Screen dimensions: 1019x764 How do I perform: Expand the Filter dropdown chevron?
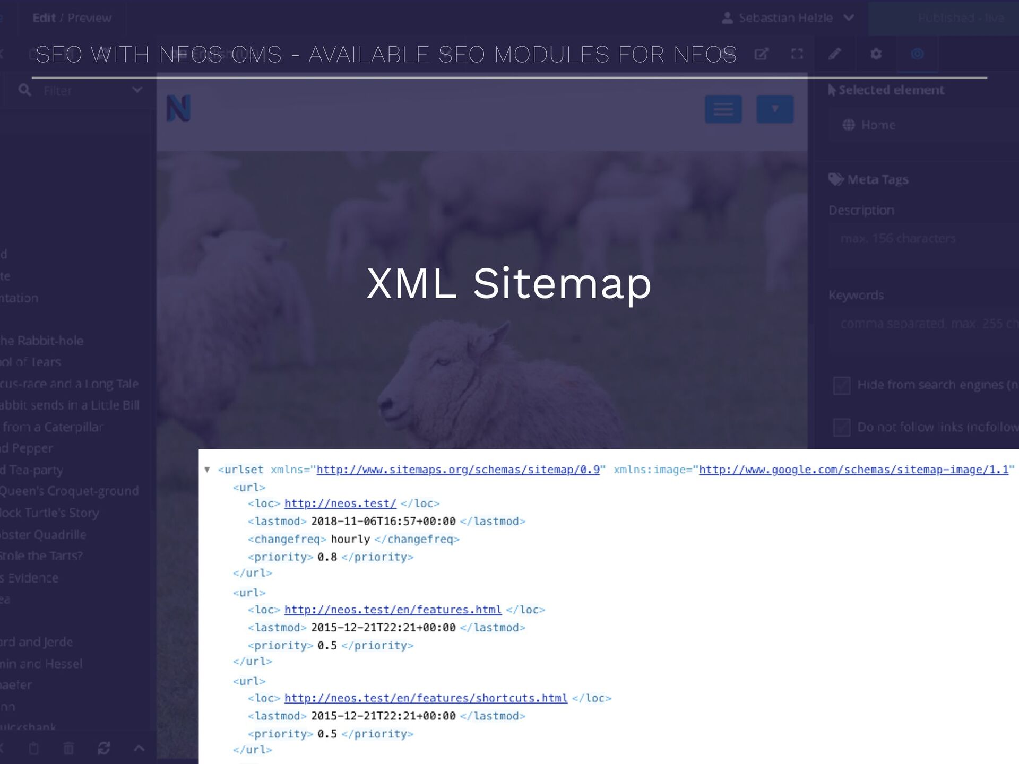click(x=137, y=90)
